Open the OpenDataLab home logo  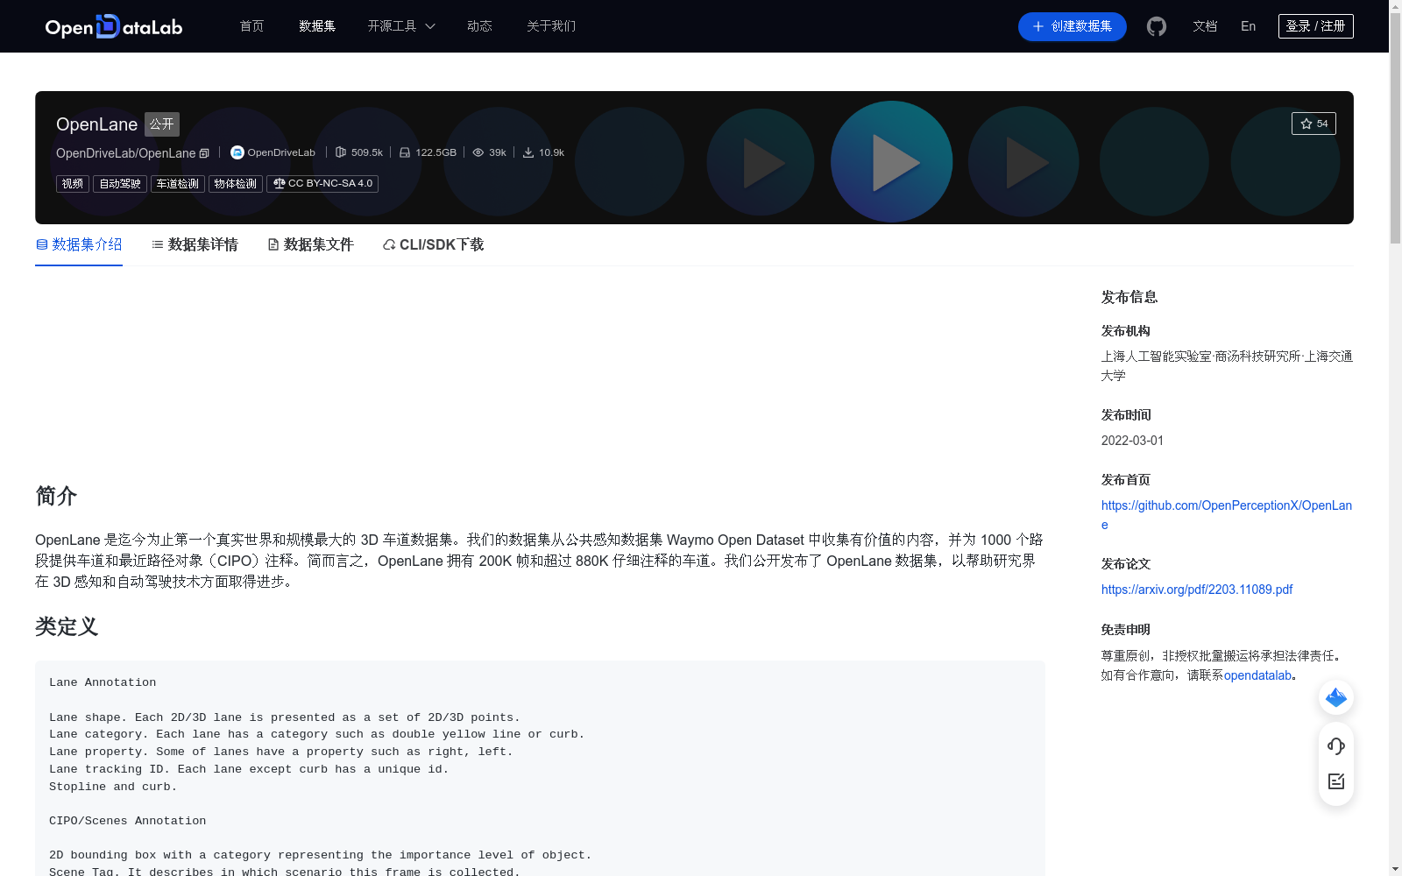[x=114, y=26]
